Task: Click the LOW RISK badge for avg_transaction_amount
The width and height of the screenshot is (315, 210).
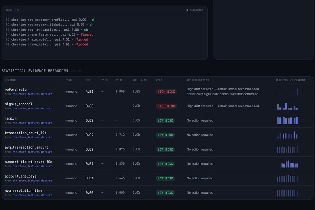Action: coord(165,149)
